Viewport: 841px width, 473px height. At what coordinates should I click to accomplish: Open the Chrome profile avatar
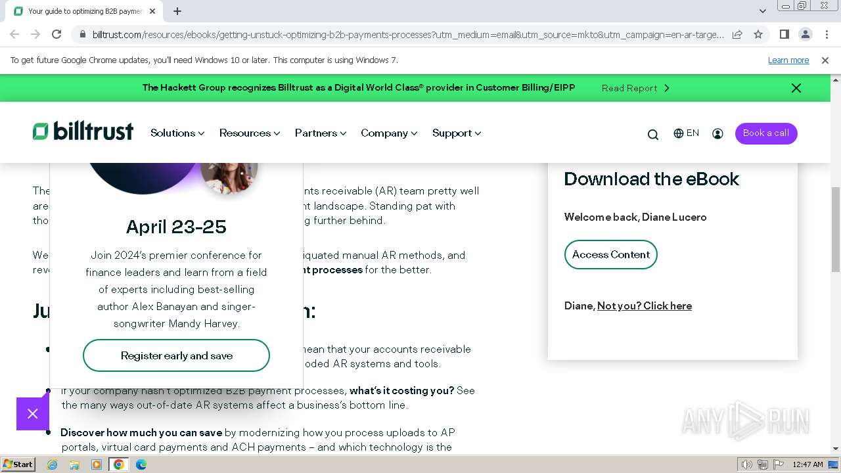805,34
